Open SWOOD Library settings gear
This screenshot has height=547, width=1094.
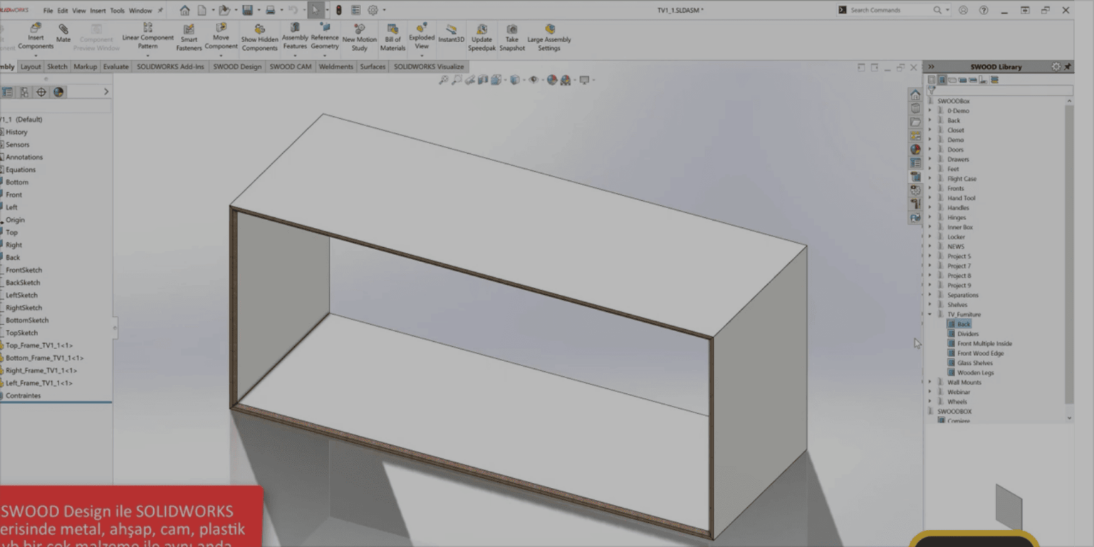1056,66
